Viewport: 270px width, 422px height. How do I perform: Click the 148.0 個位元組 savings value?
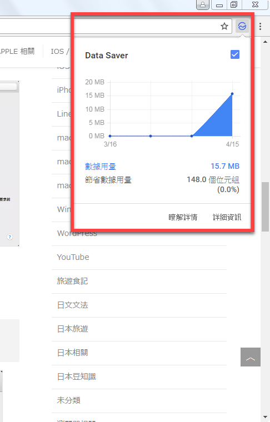[213, 180]
